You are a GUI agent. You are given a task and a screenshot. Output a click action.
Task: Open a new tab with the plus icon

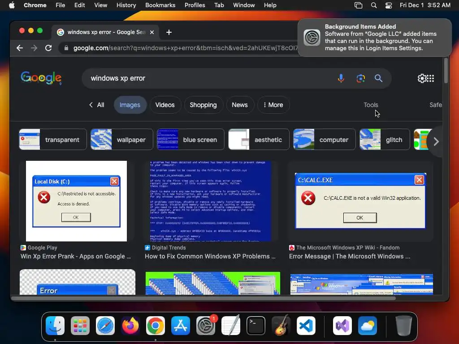[x=169, y=32]
